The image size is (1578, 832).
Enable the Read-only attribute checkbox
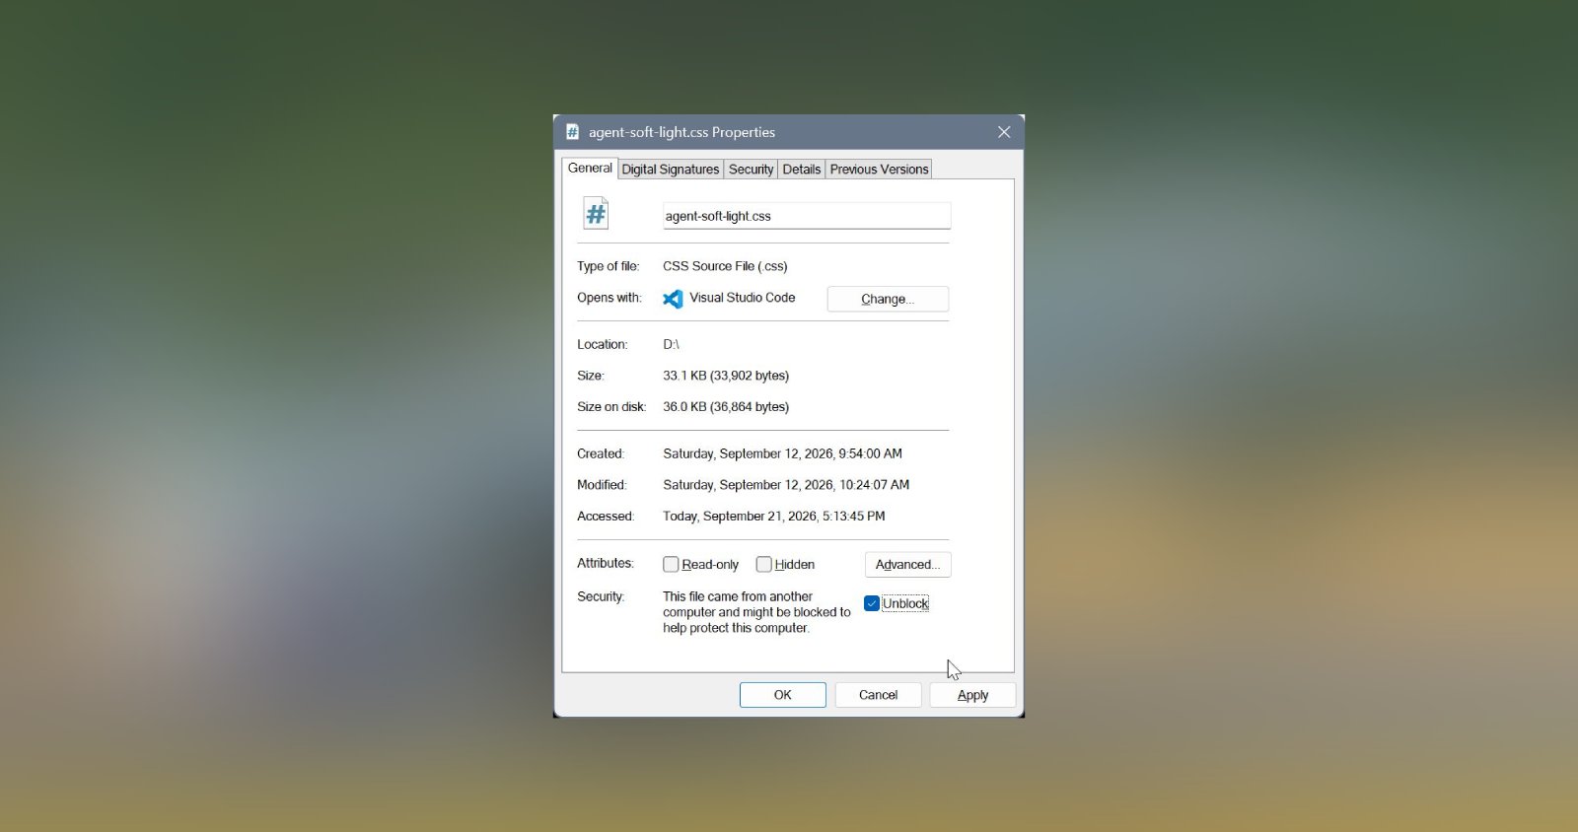671,565
